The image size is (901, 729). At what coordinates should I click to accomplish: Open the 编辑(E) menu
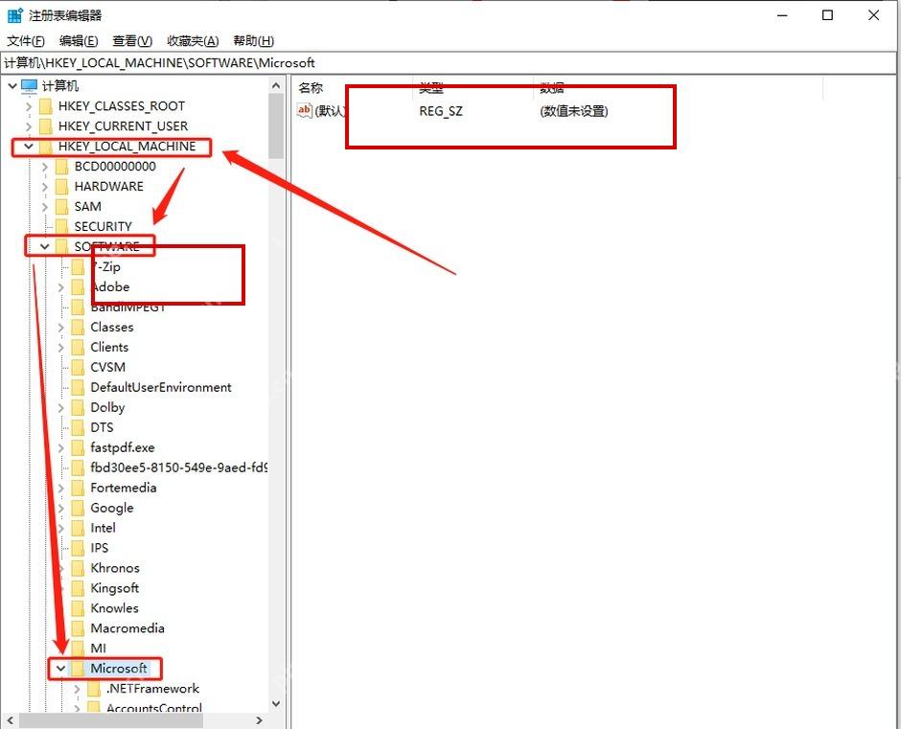(x=79, y=41)
